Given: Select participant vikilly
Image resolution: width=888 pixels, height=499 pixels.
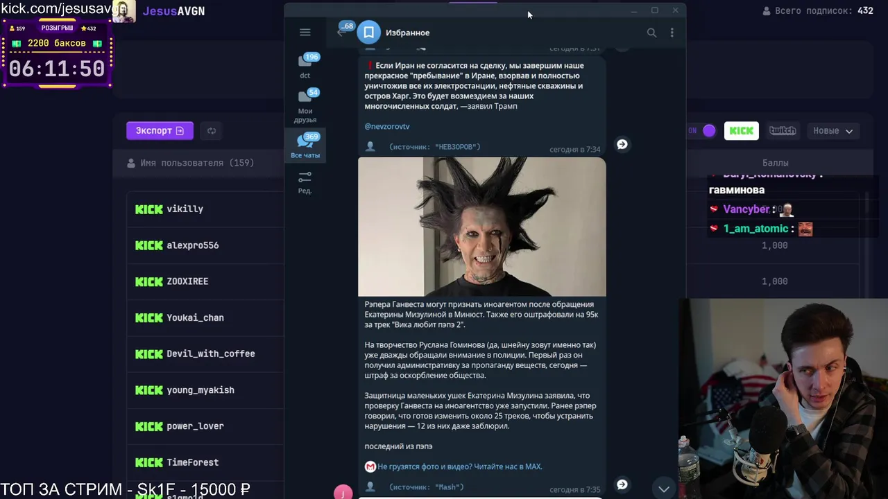Looking at the screenshot, I should pos(185,209).
